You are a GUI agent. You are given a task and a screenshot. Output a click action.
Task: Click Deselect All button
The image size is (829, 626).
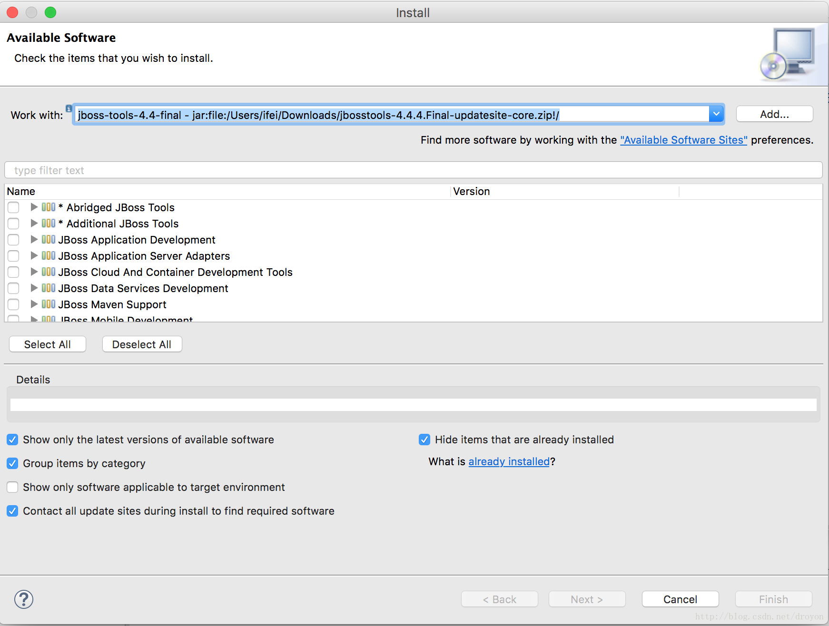click(142, 344)
